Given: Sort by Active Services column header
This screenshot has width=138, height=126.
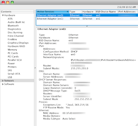Looking at the screenshot, I should [53, 12].
